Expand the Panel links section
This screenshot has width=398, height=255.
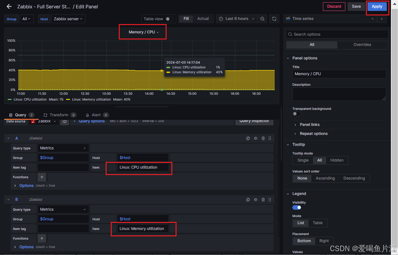309,125
